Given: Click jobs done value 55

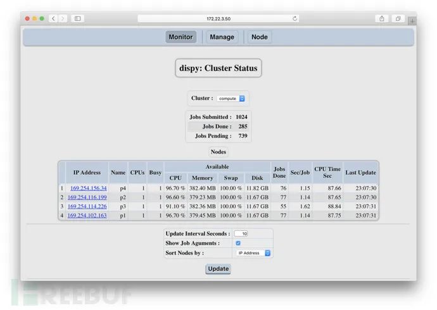Looking at the screenshot, I should (283, 206).
